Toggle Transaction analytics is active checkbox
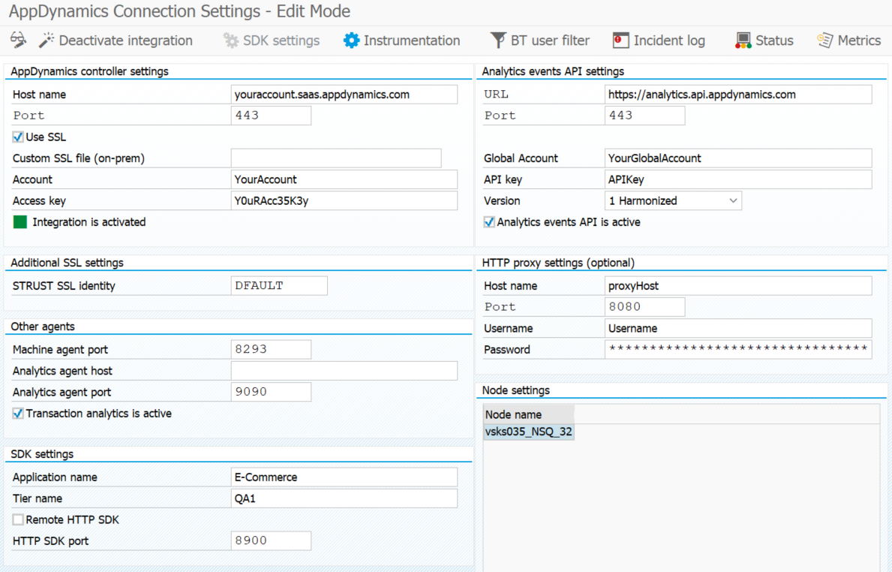Image resolution: width=892 pixels, height=572 pixels. pyautogui.click(x=18, y=413)
